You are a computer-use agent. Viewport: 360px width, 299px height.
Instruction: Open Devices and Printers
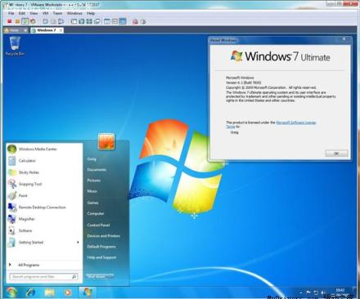coord(104,236)
